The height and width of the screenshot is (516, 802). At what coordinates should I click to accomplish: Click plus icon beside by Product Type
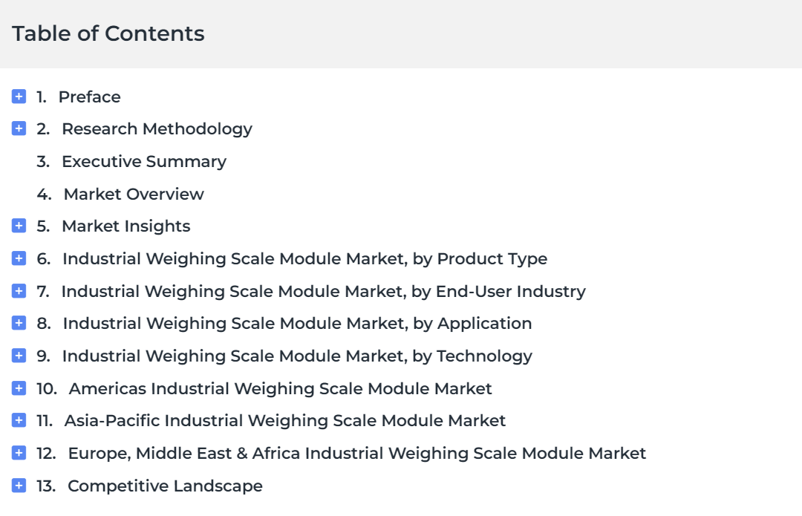(x=19, y=258)
